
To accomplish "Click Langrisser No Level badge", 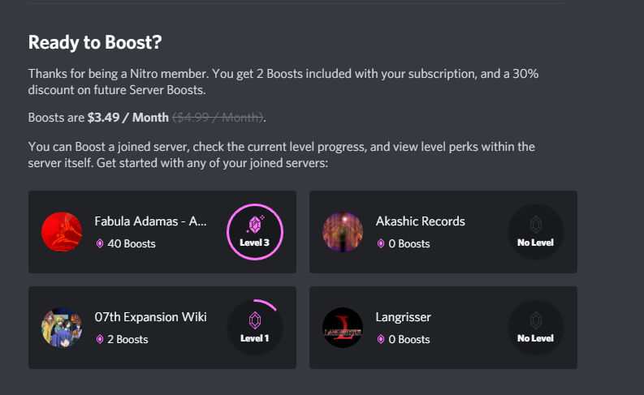I will coord(535,328).
